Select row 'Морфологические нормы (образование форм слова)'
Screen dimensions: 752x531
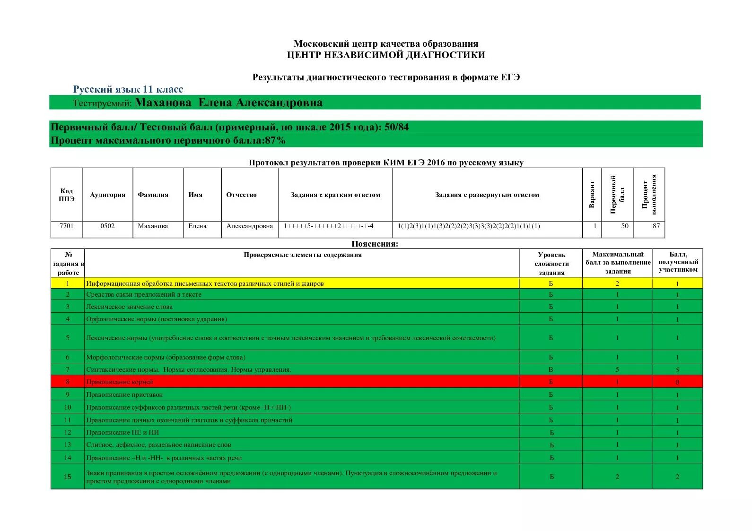377,357
